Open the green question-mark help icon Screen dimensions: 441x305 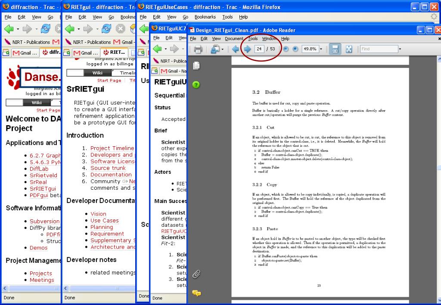pyautogui.click(x=196, y=85)
